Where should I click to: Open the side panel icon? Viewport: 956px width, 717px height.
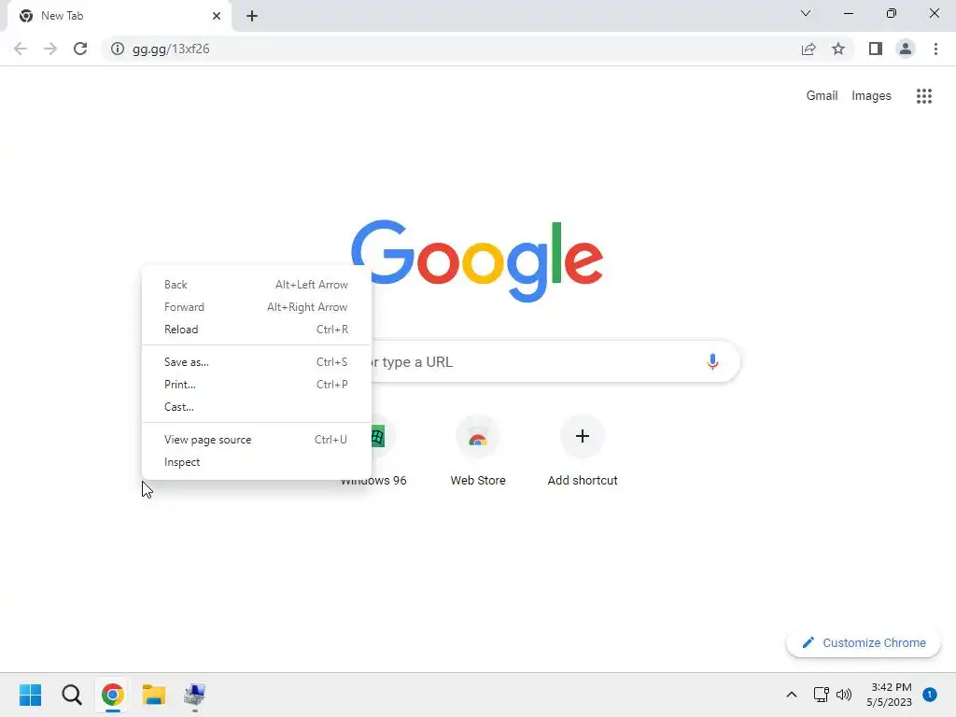pyautogui.click(x=876, y=49)
